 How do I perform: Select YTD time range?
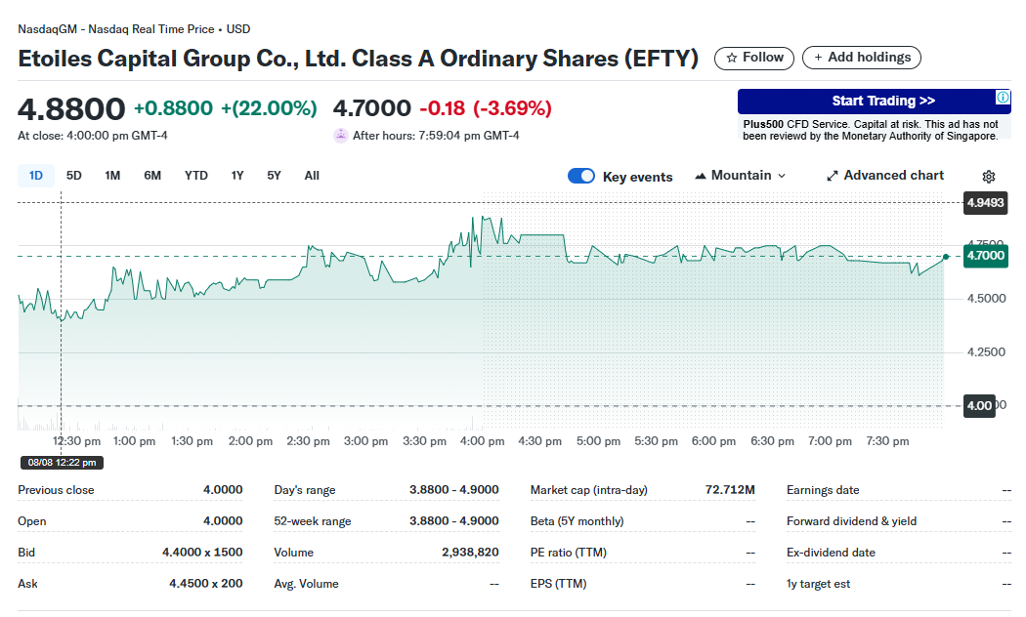pos(196,176)
